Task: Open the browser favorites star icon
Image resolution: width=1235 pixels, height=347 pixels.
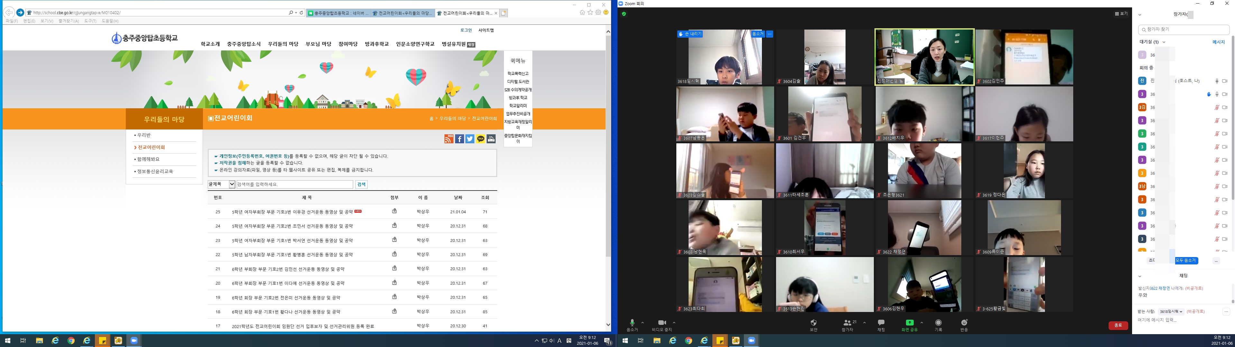Action: click(590, 13)
